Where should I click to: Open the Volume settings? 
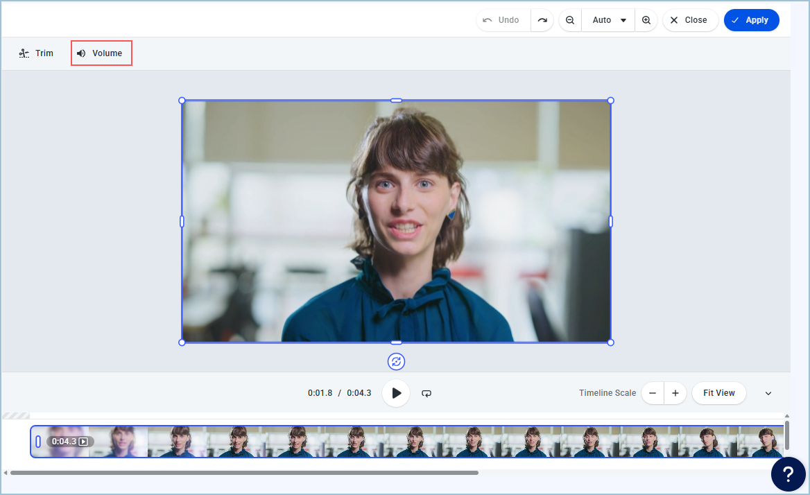click(x=101, y=53)
